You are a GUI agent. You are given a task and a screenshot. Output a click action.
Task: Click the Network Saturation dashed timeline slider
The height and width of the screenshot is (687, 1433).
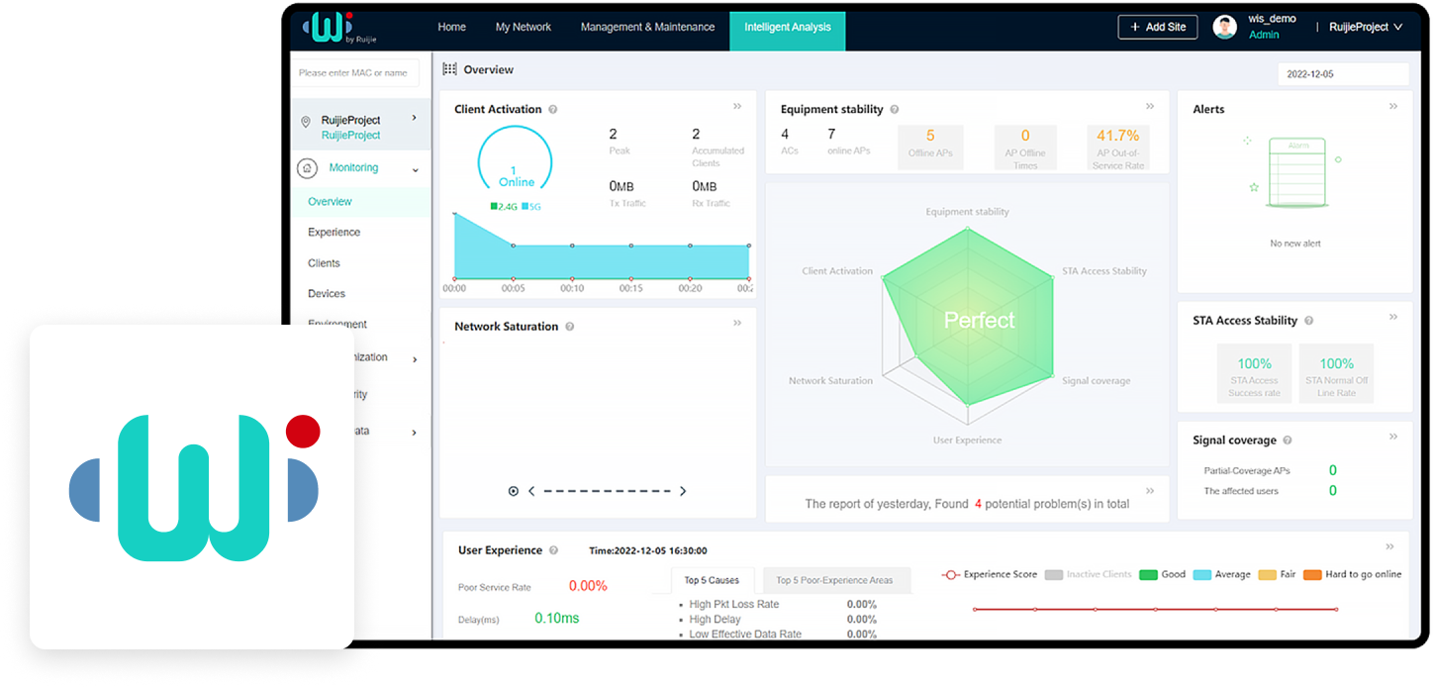tap(608, 491)
